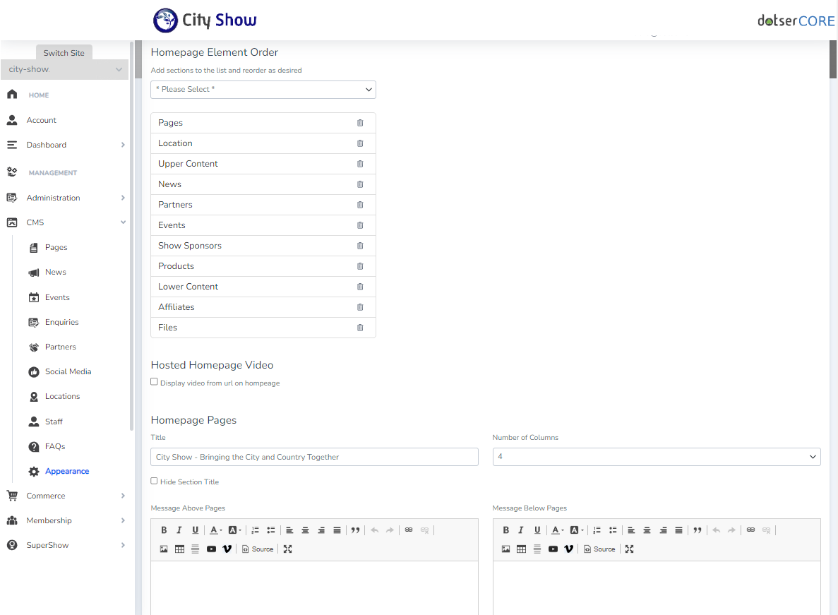This screenshot has height=615, width=838.
Task: Open text color picker in Message Above Pages
Action: coord(215,530)
